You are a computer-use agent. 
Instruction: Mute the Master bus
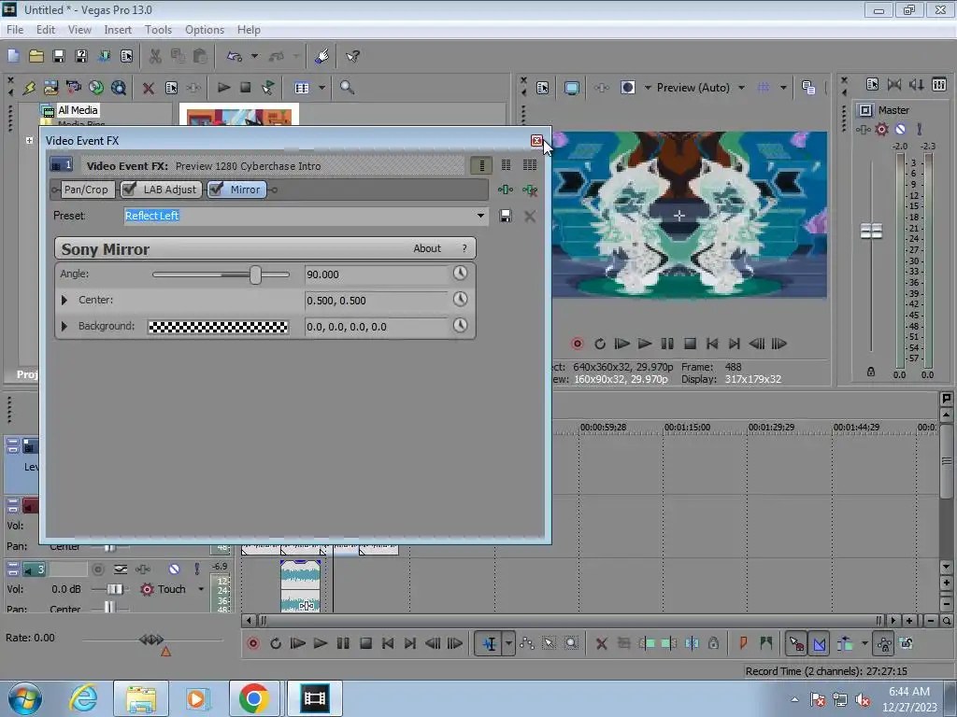pyautogui.click(x=901, y=129)
